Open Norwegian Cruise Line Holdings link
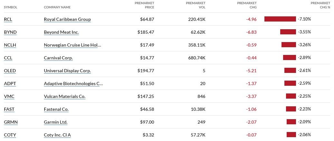334x141 pixels. [x=72, y=45]
